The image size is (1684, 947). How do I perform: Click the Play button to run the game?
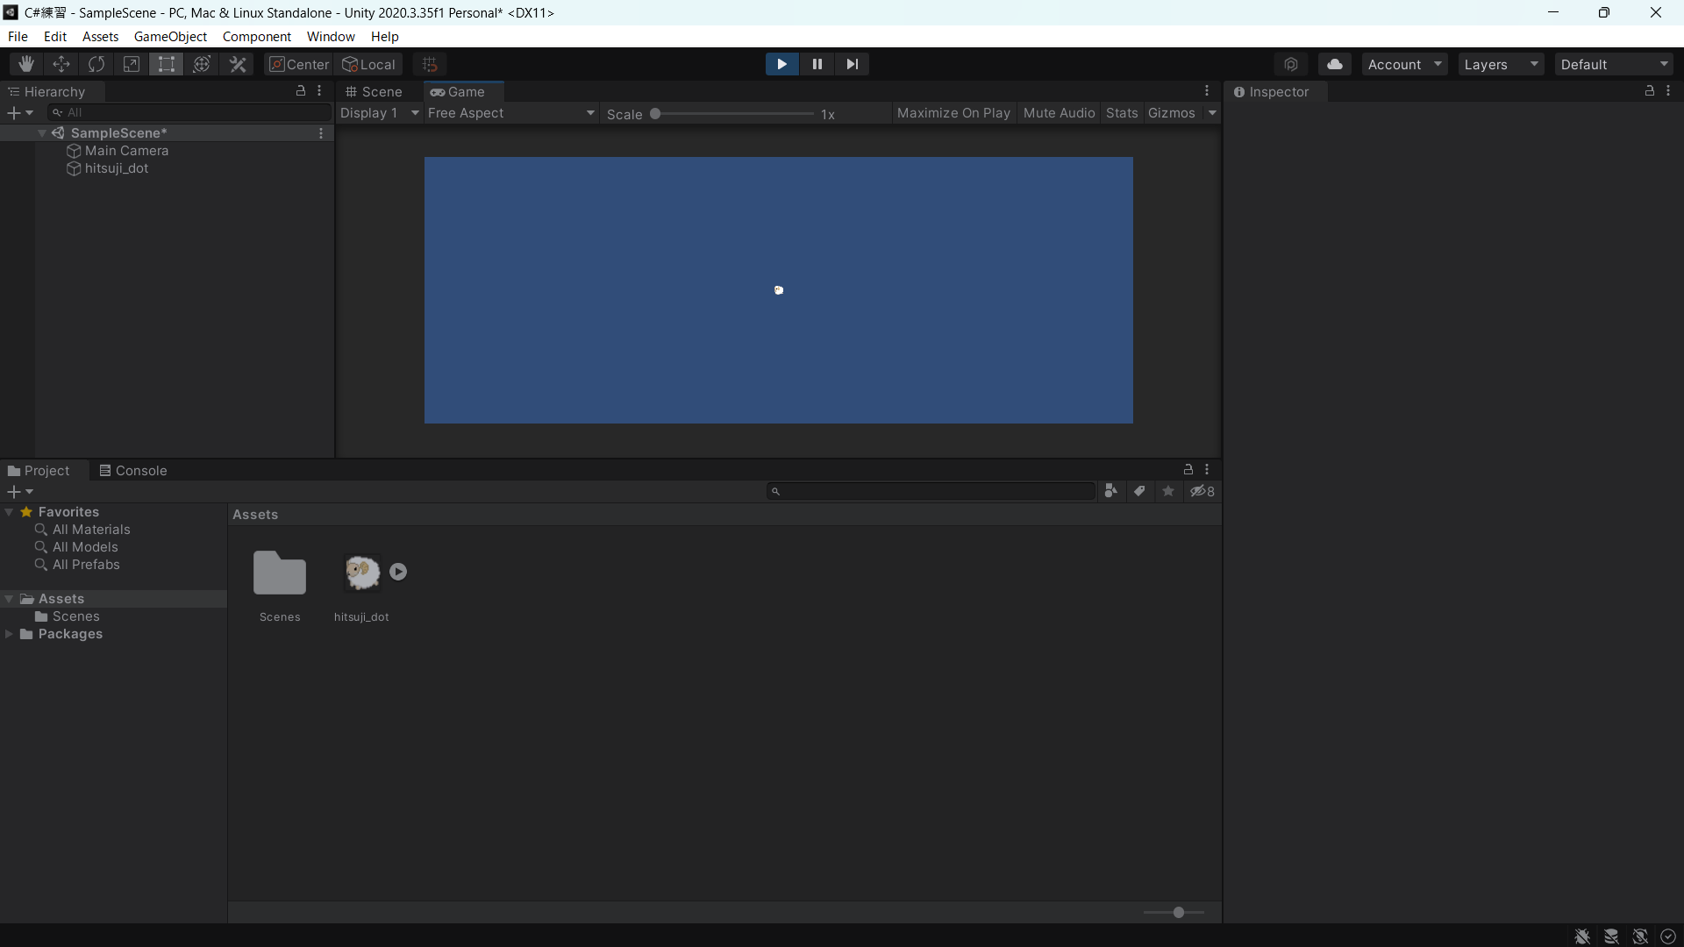tap(781, 64)
